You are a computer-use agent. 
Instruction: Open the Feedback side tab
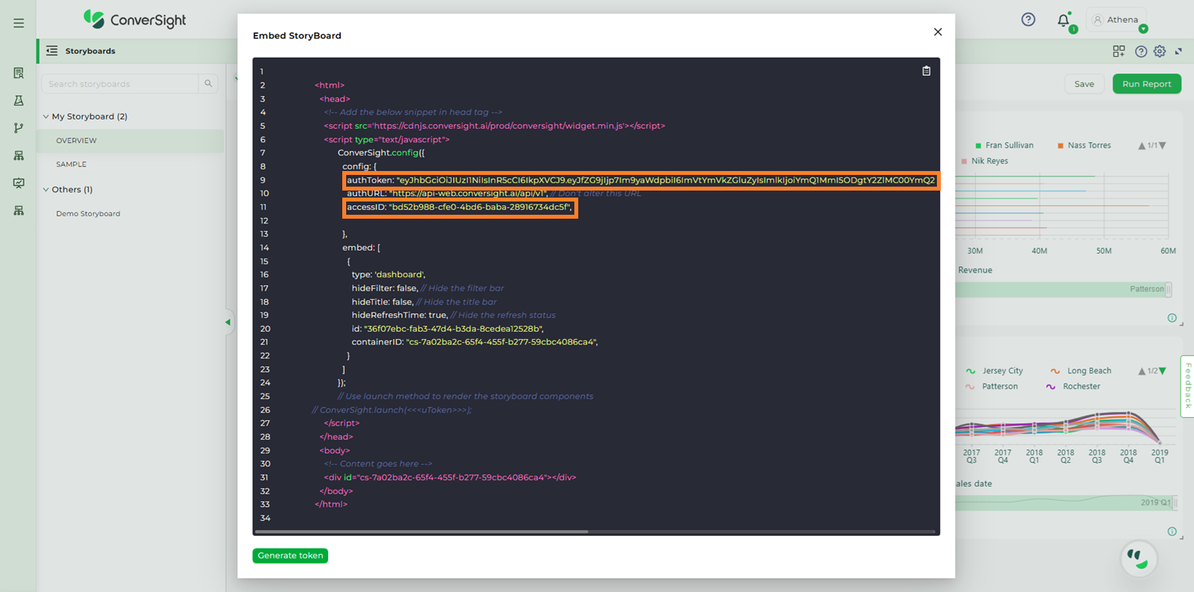1187,386
